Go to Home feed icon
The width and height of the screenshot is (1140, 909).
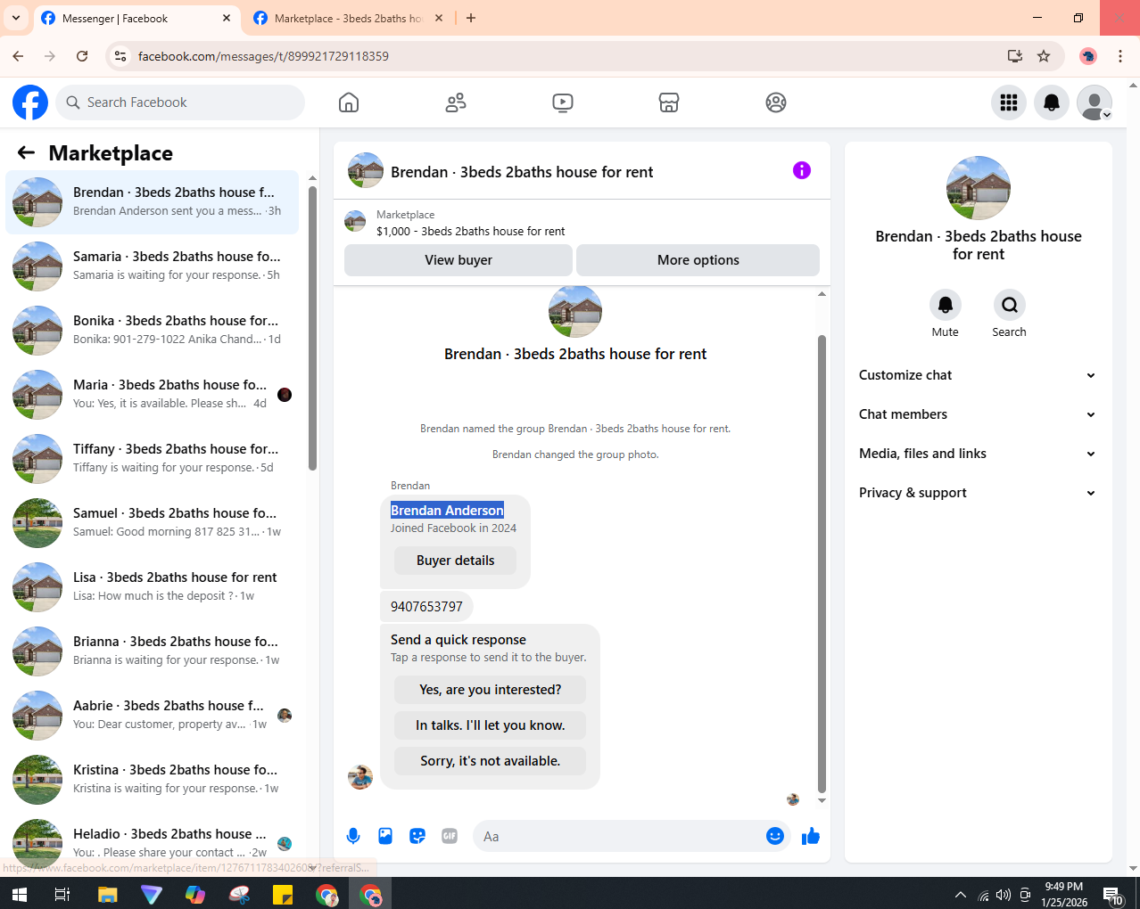pyautogui.click(x=349, y=102)
